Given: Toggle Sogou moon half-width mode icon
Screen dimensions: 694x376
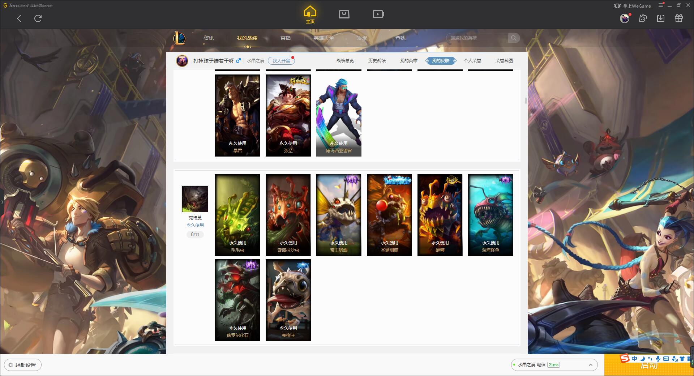Looking at the screenshot, I should pos(642,359).
